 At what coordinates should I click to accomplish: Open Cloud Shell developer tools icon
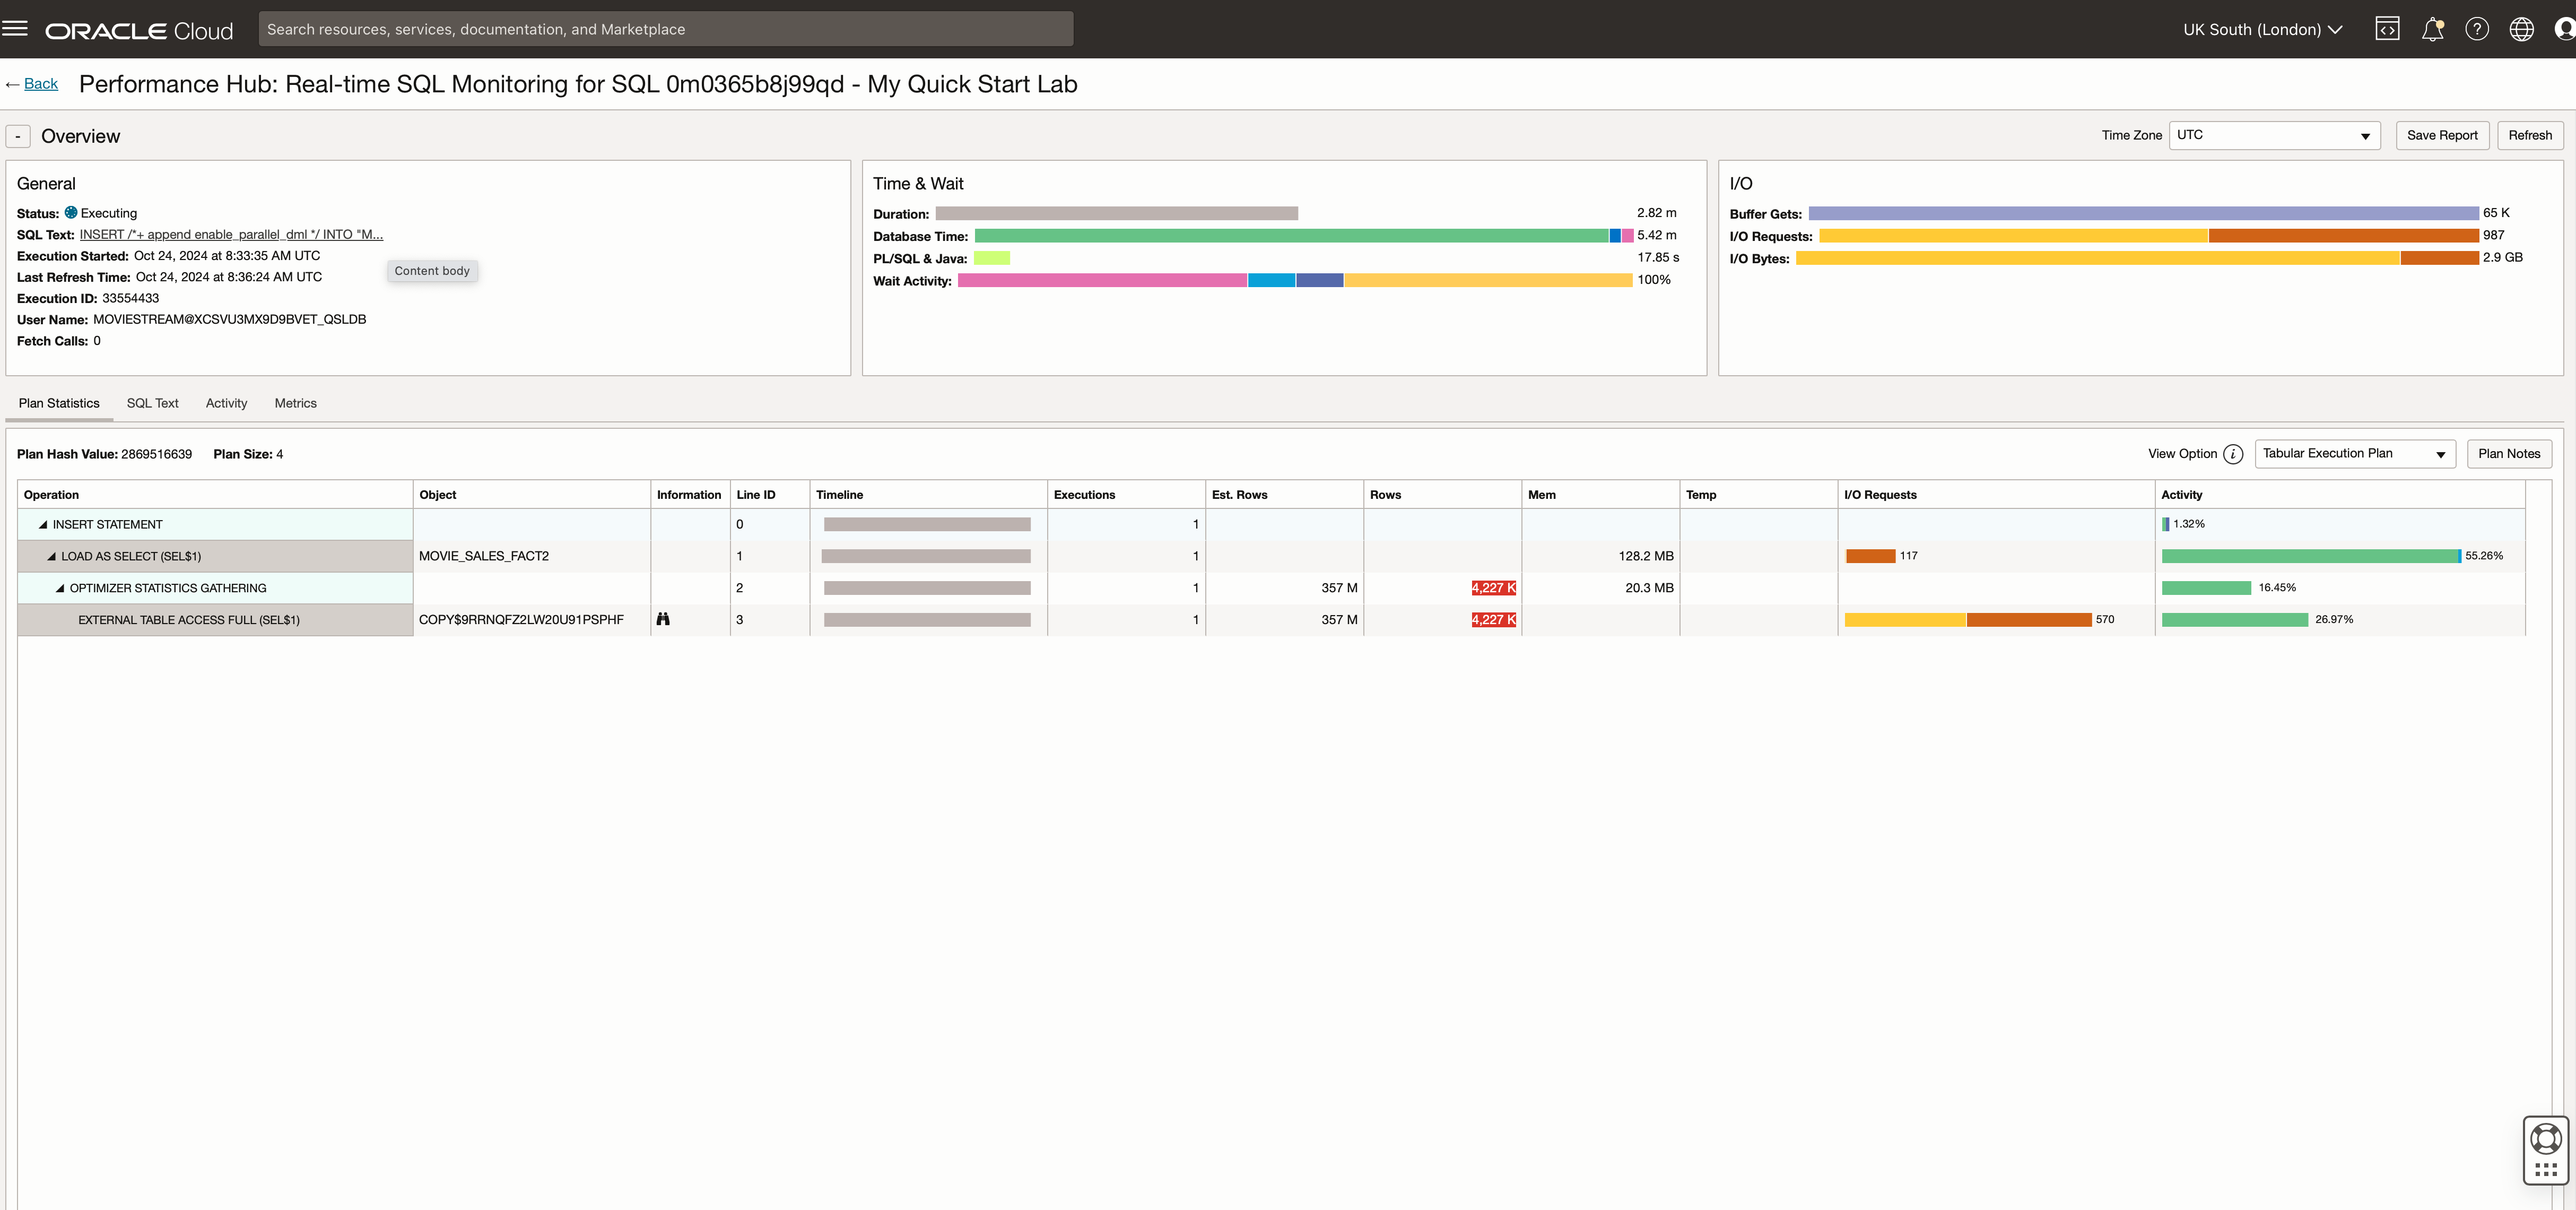[2387, 29]
